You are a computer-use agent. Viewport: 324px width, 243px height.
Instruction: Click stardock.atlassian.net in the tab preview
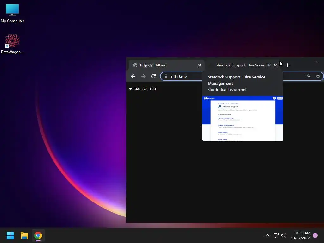227,90
